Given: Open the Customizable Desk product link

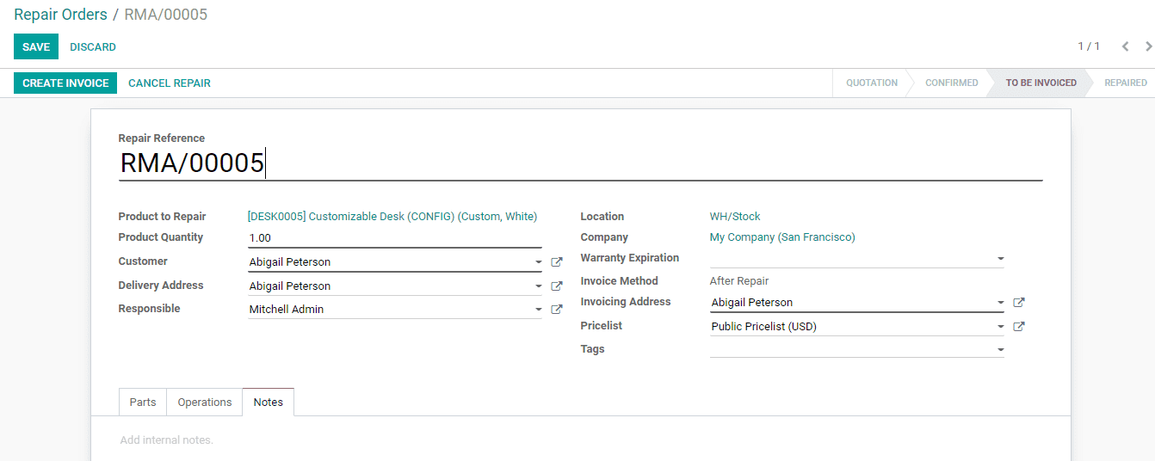Looking at the screenshot, I should (392, 217).
